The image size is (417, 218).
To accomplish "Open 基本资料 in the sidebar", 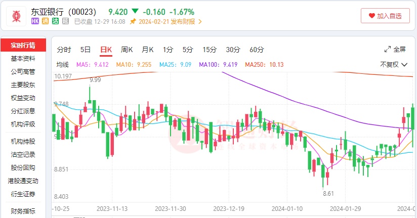I will (x=23, y=58).
